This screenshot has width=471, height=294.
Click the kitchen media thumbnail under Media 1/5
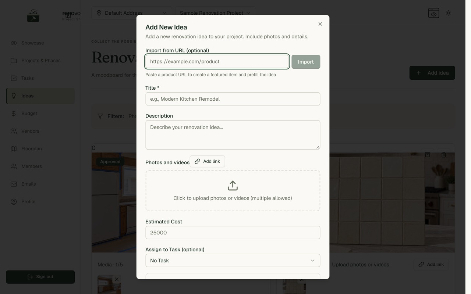click(109, 284)
